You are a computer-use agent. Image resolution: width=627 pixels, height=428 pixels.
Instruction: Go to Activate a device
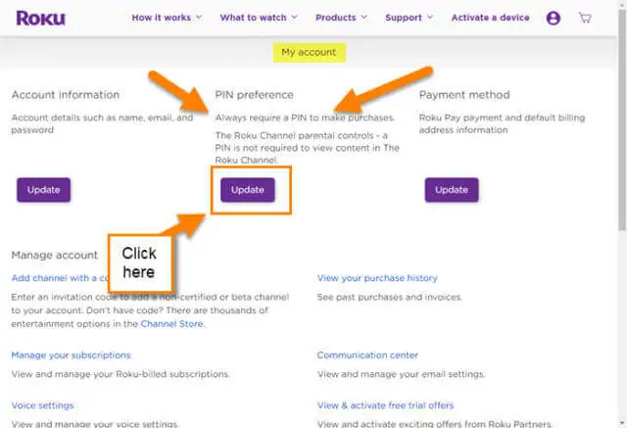click(490, 18)
